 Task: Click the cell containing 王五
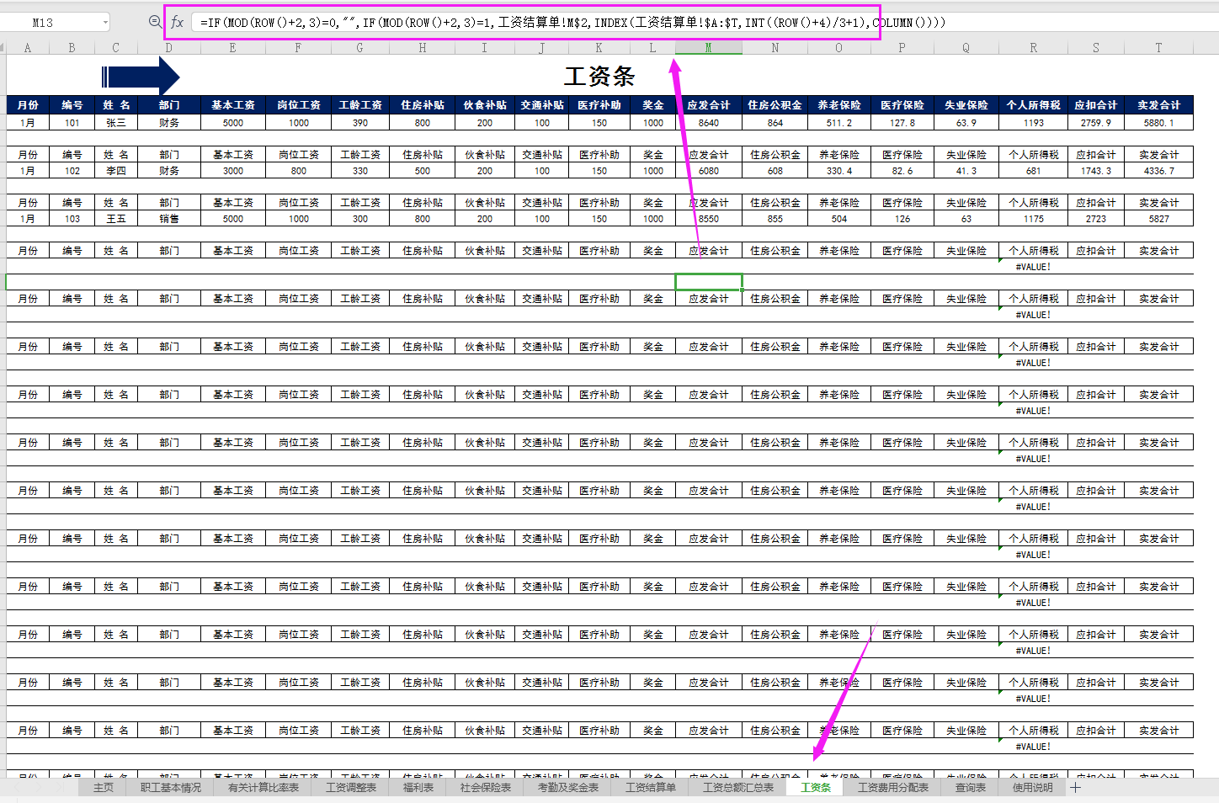116,219
